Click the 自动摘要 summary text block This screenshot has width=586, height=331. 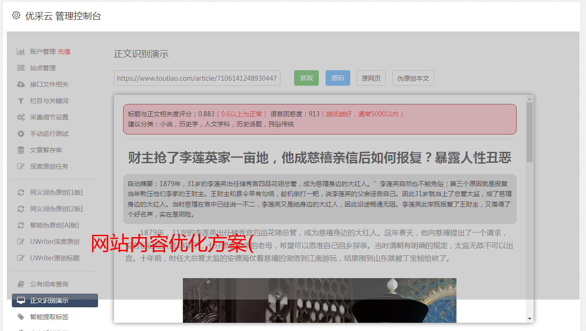click(x=320, y=199)
